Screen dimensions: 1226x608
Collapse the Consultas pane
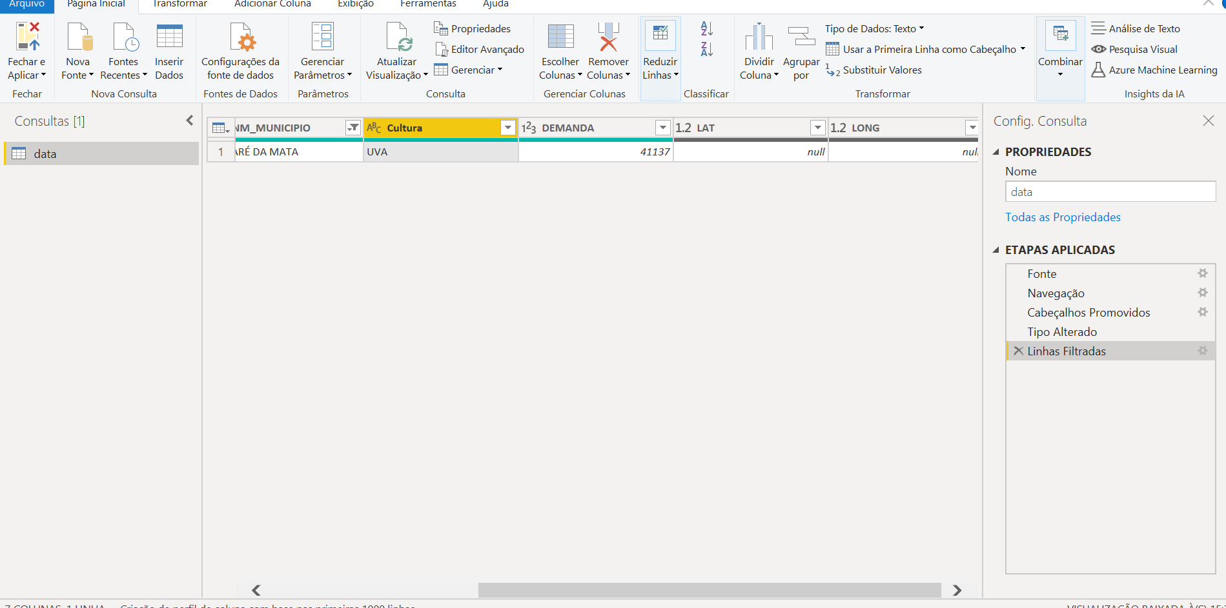[x=189, y=121]
